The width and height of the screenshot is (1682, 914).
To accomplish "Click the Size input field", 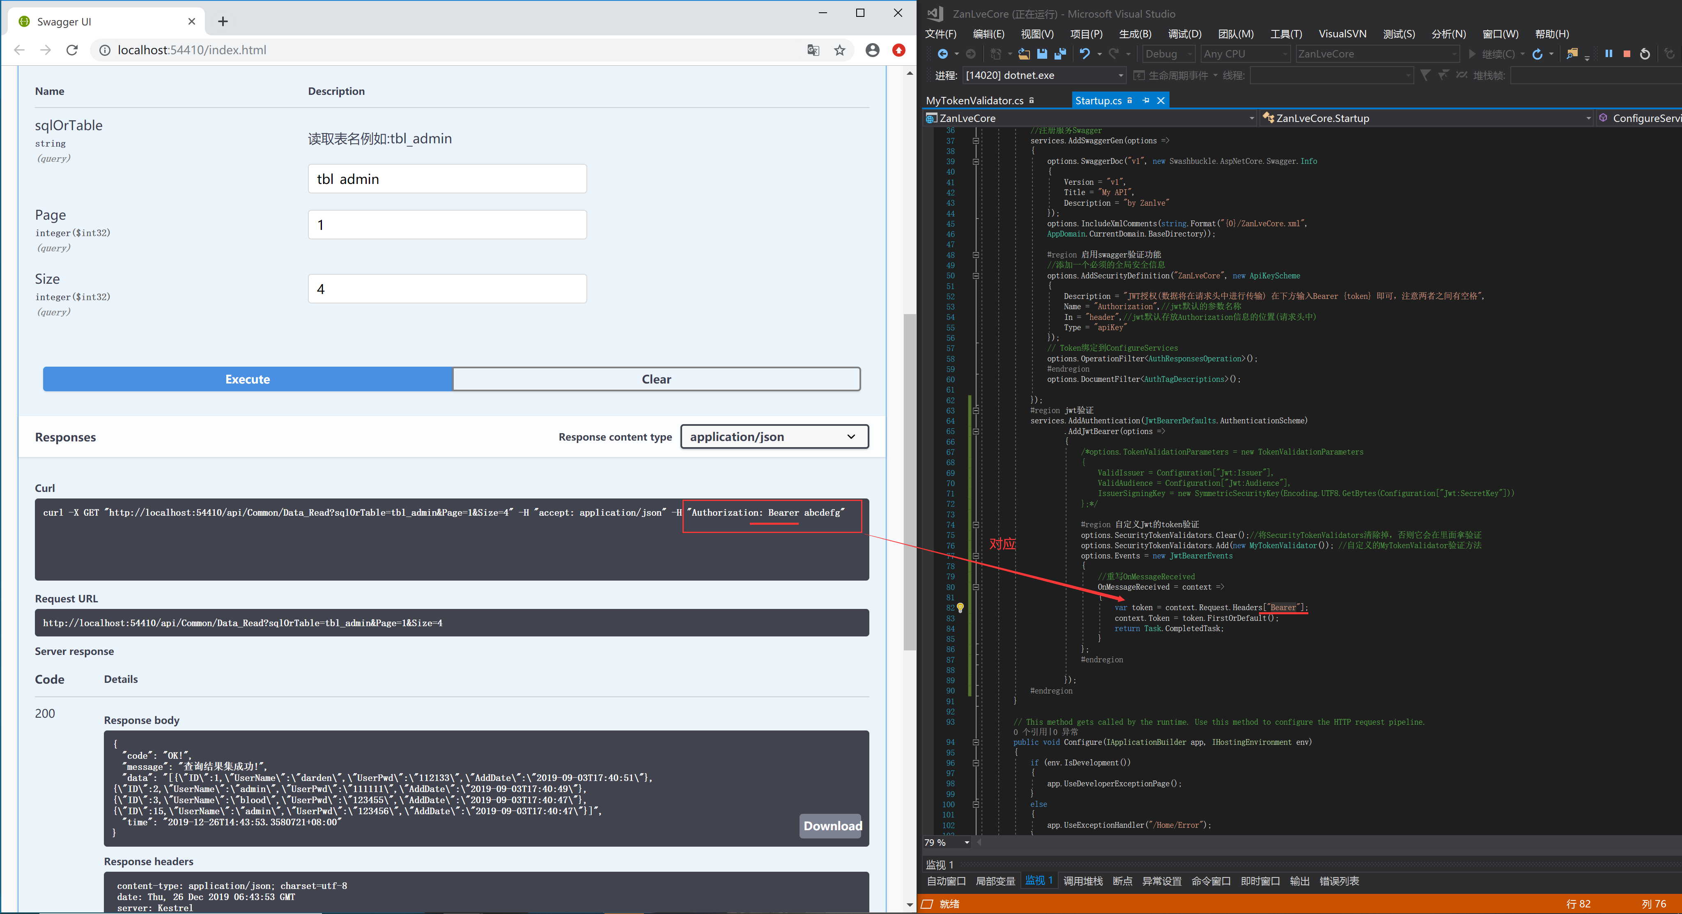I will coord(447,289).
